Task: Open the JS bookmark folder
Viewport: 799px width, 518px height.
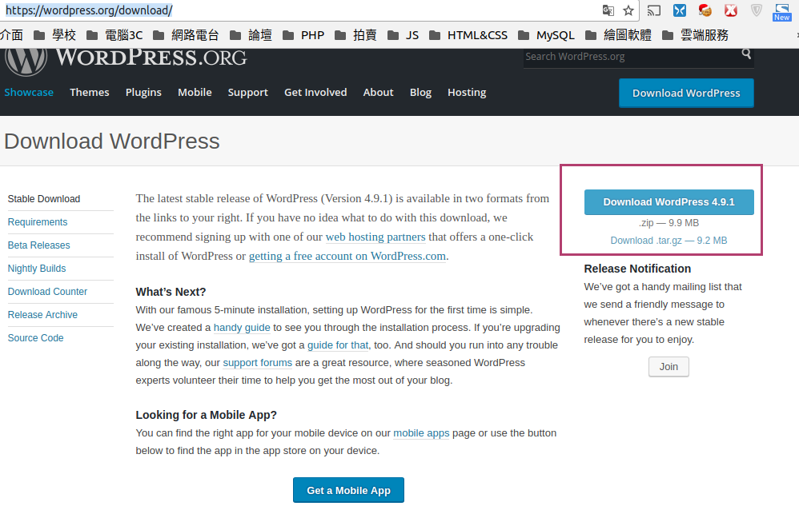Action: [x=403, y=35]
